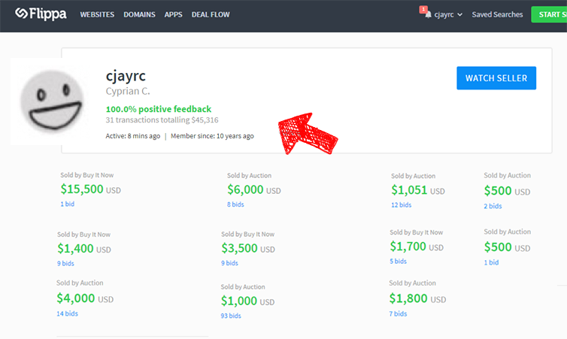
Task: Select the Cyprian C. name text
Action: pyautogui.click(x=128, y=91)
